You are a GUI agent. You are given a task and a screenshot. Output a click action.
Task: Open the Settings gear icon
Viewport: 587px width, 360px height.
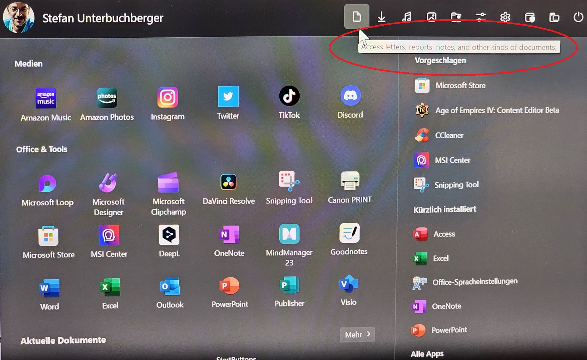pyautogui.click(x=505, y=17)
